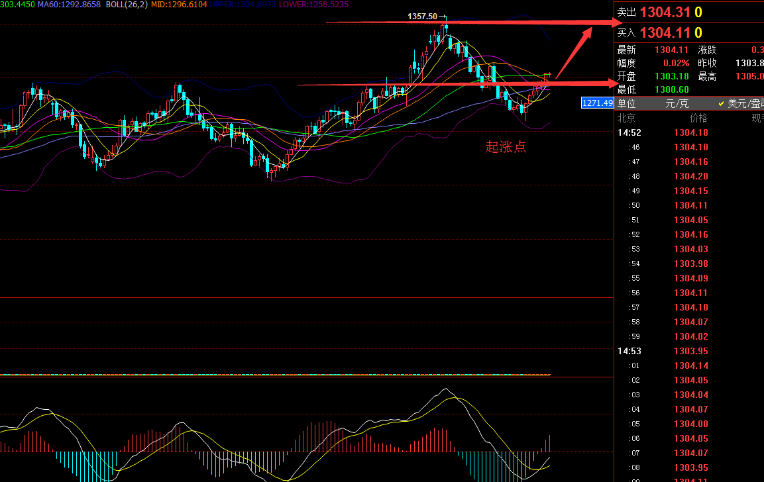Click the blue 1271.49 price tag

(596, 103)
